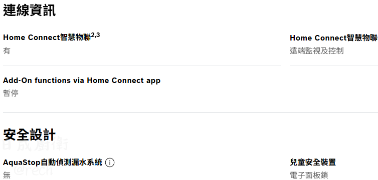Click the AquaStop自動偵測漏水系統 label
Screen dimensions: 378x180
pos(53,162)
